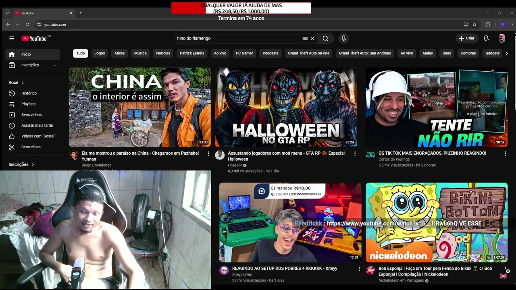
Task: Expand the Inscrições section header
Action: click(x=21, y=164)
